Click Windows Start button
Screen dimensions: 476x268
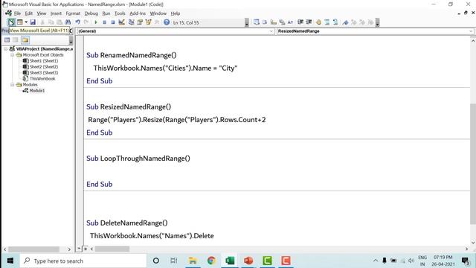click(x=10, y=261)
